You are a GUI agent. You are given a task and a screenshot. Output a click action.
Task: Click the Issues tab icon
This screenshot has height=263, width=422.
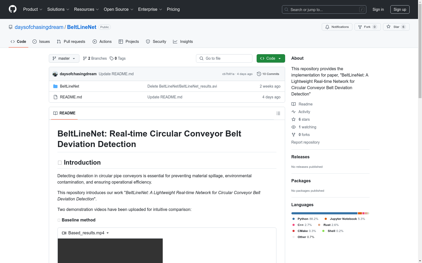(35, 42)
